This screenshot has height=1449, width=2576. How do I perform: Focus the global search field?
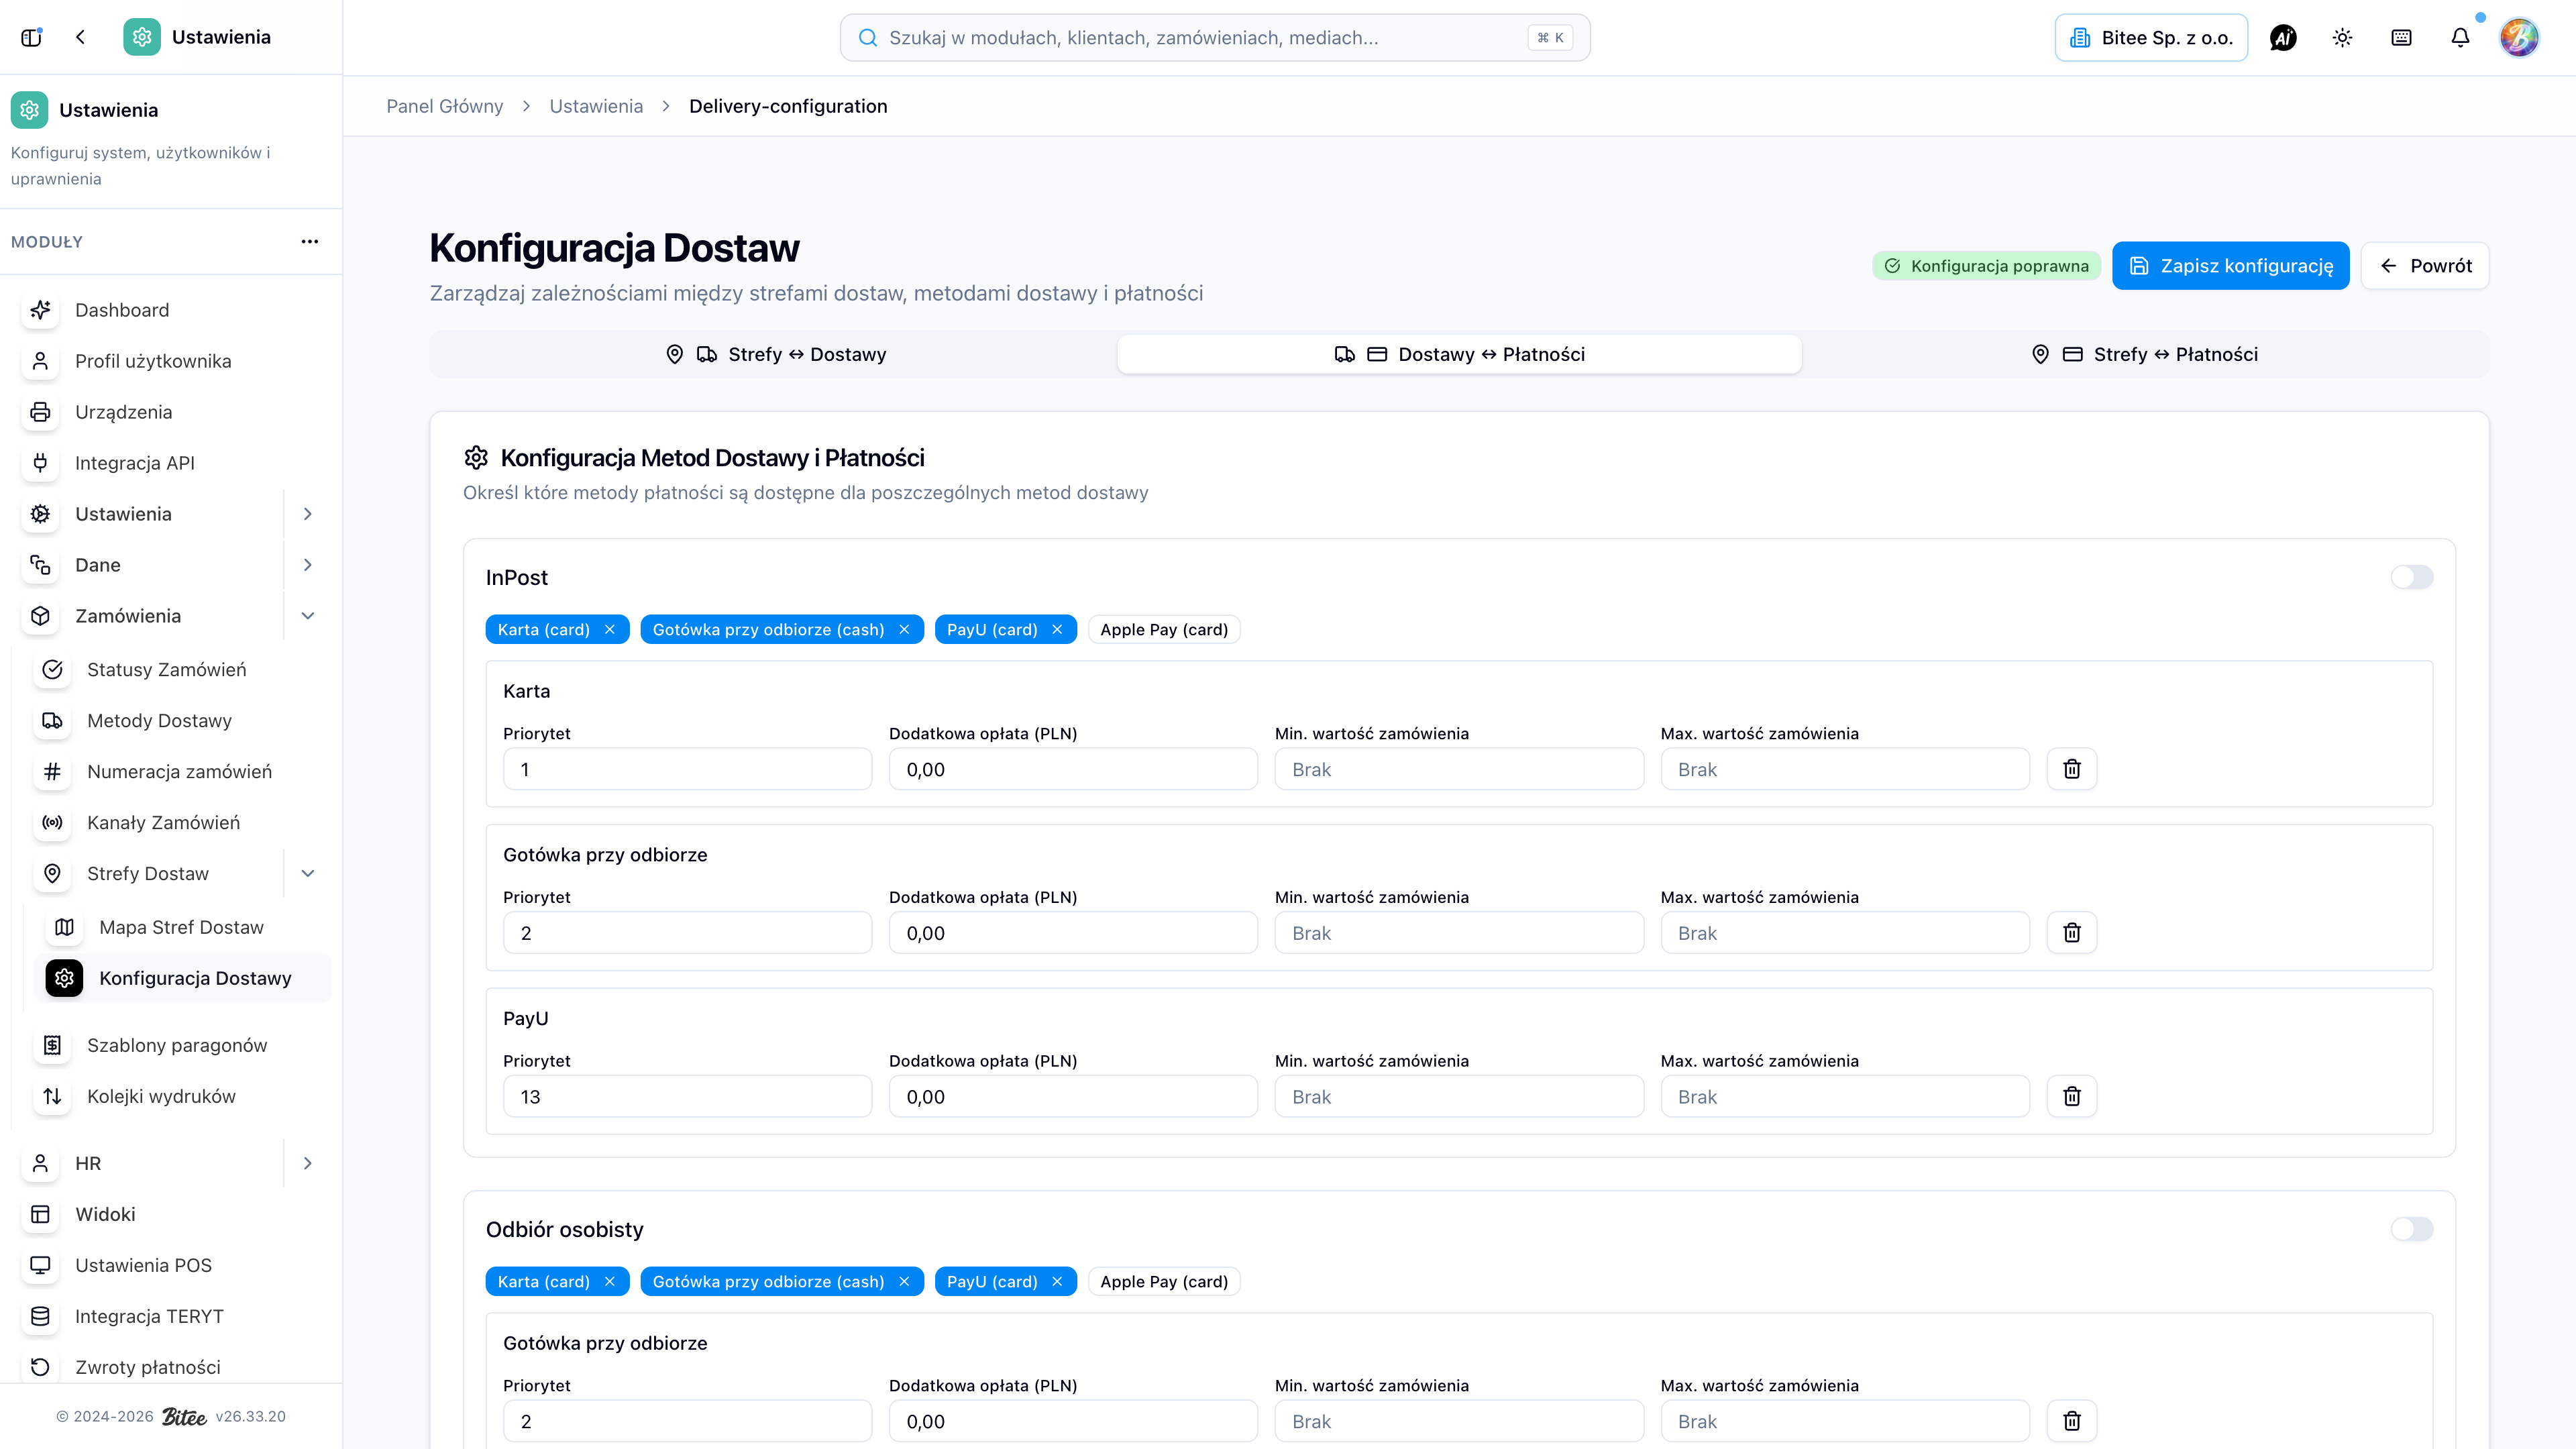click(x=1215, y=38)
